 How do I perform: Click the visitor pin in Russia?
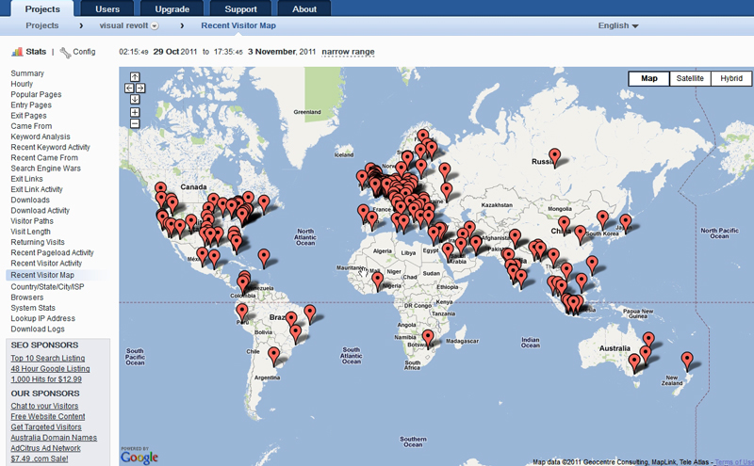554,156
